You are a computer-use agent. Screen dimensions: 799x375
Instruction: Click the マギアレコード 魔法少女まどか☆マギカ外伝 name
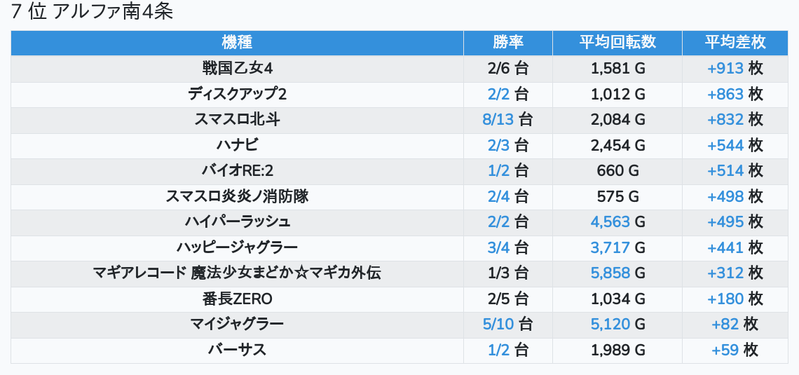point(237,273)
